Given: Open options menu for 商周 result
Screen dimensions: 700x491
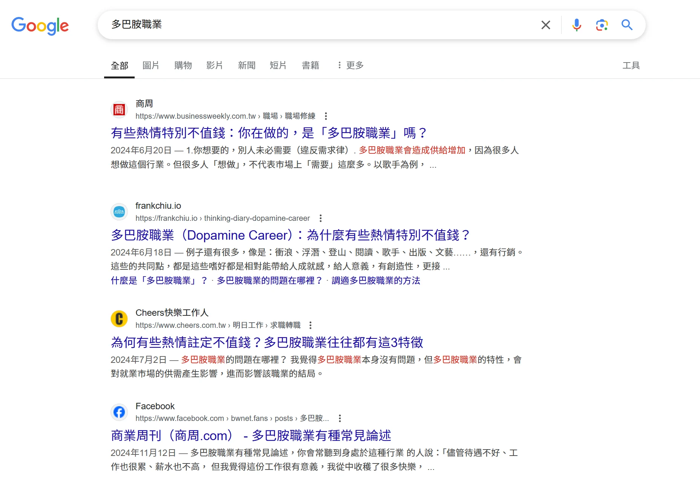Looking at the screenshot, I should point(326,116).
